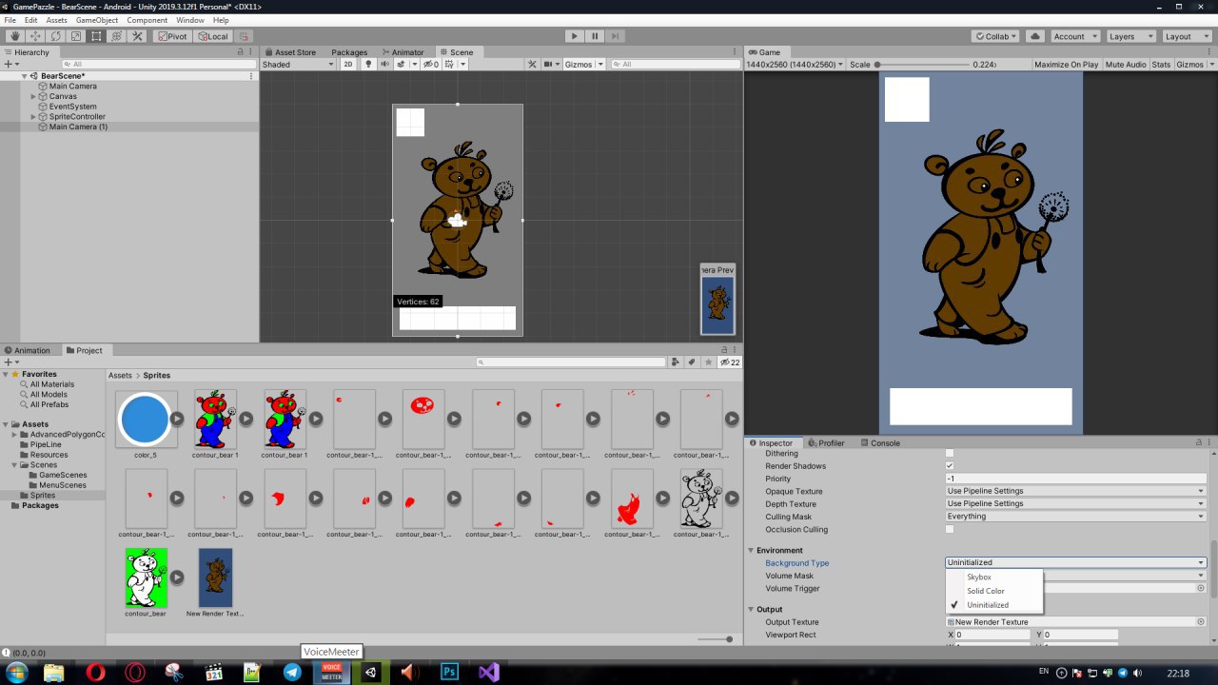Viewport: 1218px width, 685px height.
Task: Toggle Scene effects icon
Action: (401, 65)
